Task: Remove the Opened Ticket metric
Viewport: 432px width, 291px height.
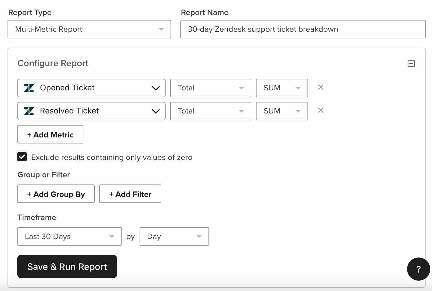Action: pos(321,87)
